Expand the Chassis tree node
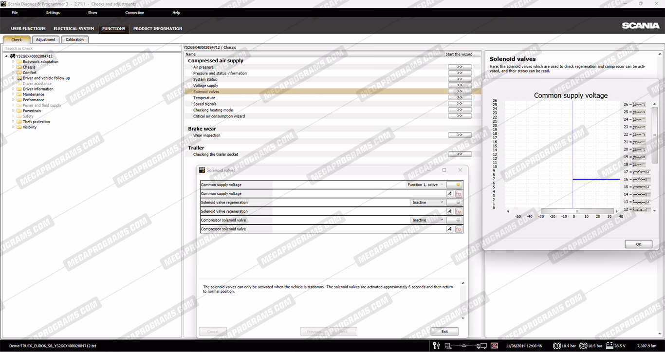665x352 pixels. (13, 67)
